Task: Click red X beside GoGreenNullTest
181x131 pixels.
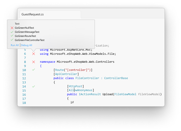Action: (12, 28)
